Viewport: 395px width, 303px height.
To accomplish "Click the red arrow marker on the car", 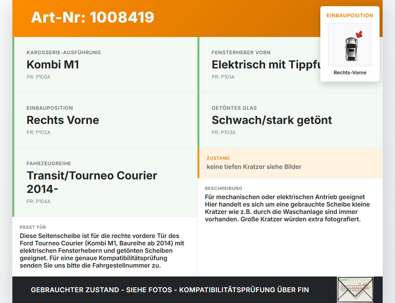I will 359,32.
